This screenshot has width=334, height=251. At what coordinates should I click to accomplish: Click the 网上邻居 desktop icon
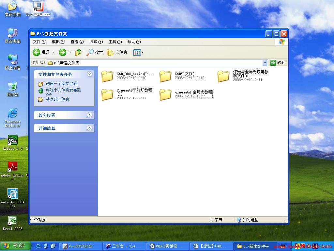click(x=12, y=62)
